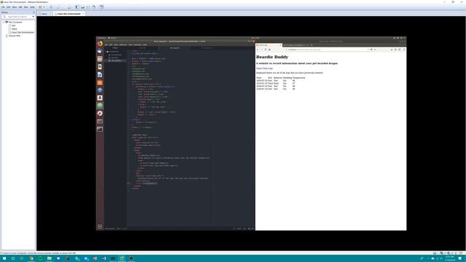This screenshot has width=466, height=262.
Task: Open the terminal icon in Ubuntu dock
Action: (100, 129)
